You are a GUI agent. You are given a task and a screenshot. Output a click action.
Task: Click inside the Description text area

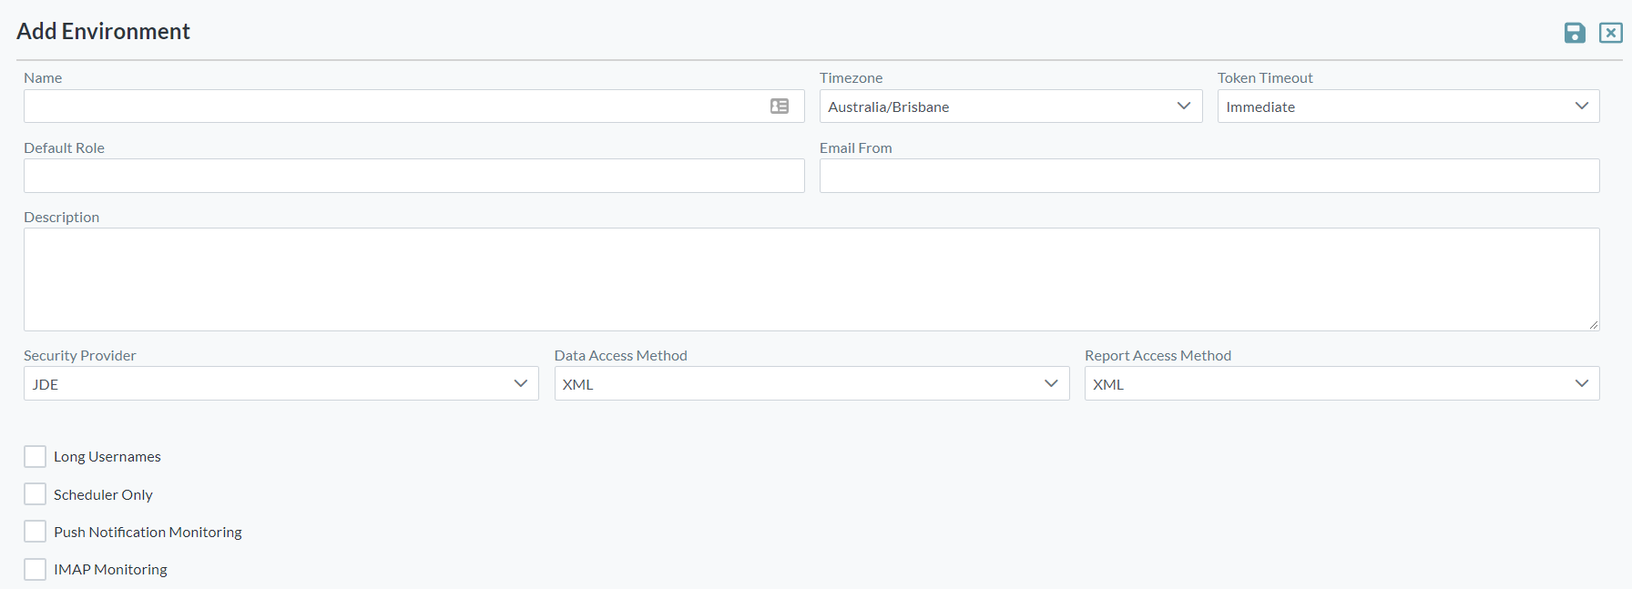pos(811,279)
